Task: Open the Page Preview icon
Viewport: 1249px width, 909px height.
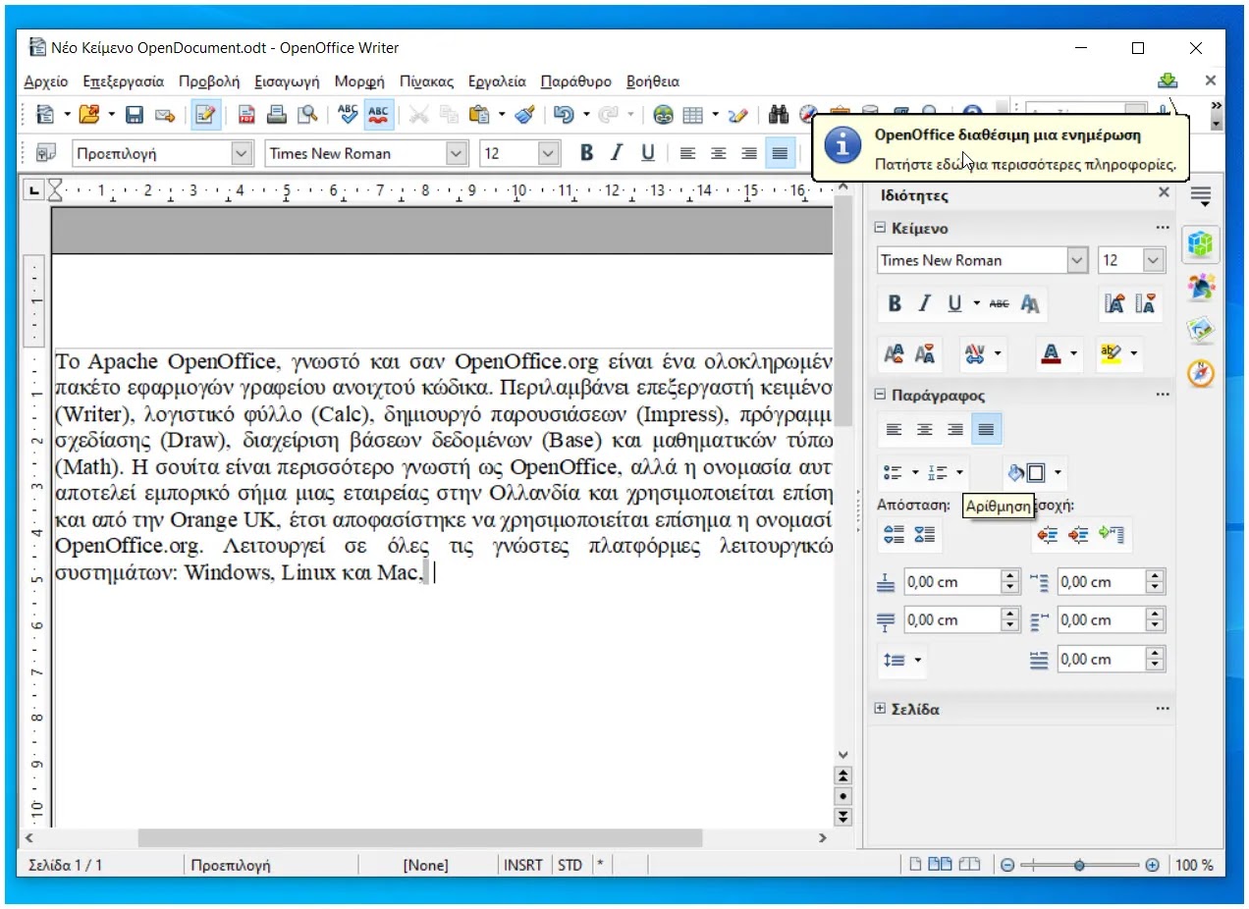Action: point(307,115)
